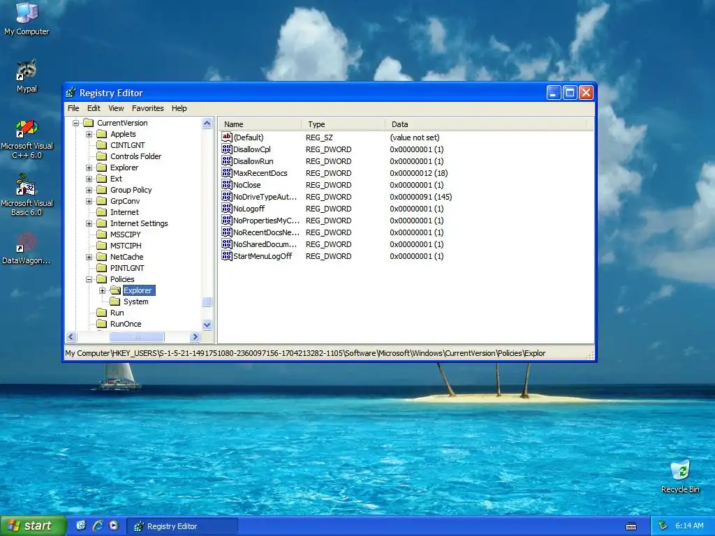Click the DisallowCpl DWORD value icon
This screenshot has width=715, height=536.
click(227, 149)
